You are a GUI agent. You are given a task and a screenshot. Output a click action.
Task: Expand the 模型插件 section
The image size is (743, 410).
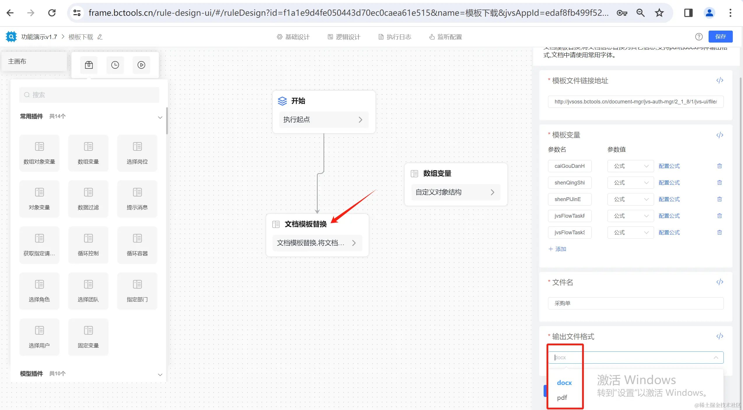pyautogui.click(x=160, y=374)
